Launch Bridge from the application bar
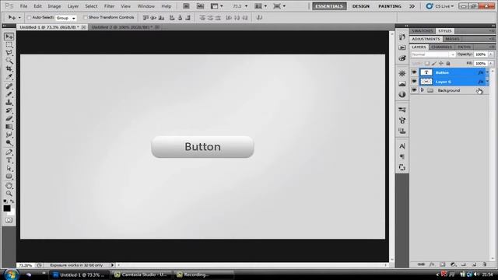 coord(186,6)
